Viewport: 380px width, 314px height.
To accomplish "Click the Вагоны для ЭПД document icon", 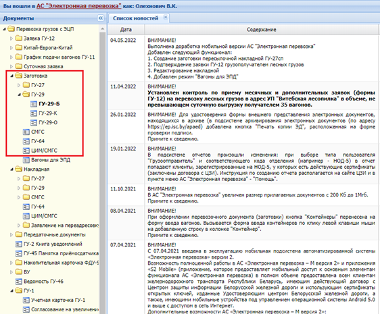I will tap(26, 160).
